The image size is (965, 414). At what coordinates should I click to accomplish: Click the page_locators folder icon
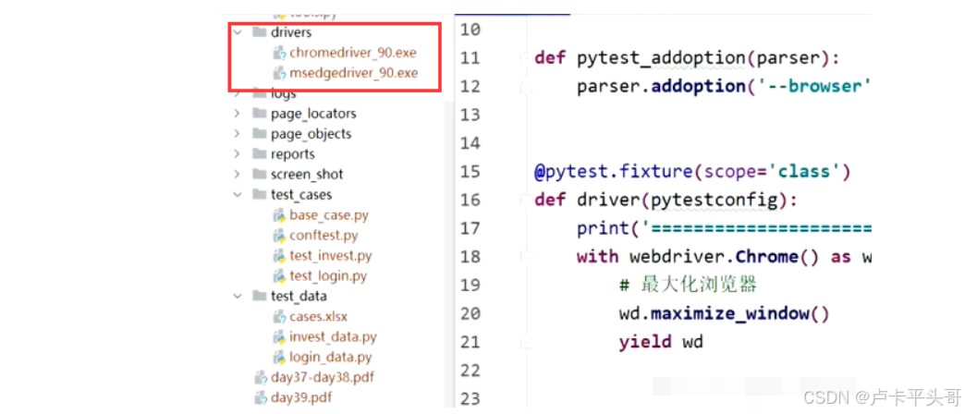click(259, 113)
